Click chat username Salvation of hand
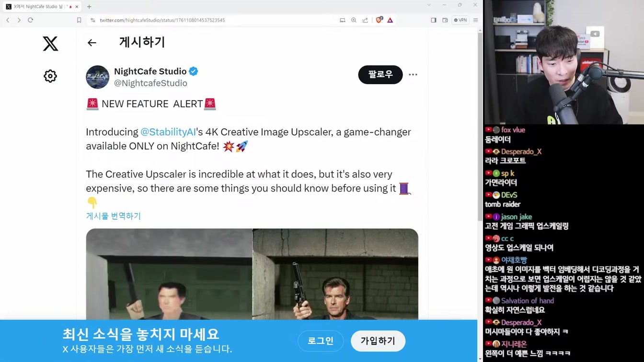This screenshot has width=644, height=362. pos(527,301)
